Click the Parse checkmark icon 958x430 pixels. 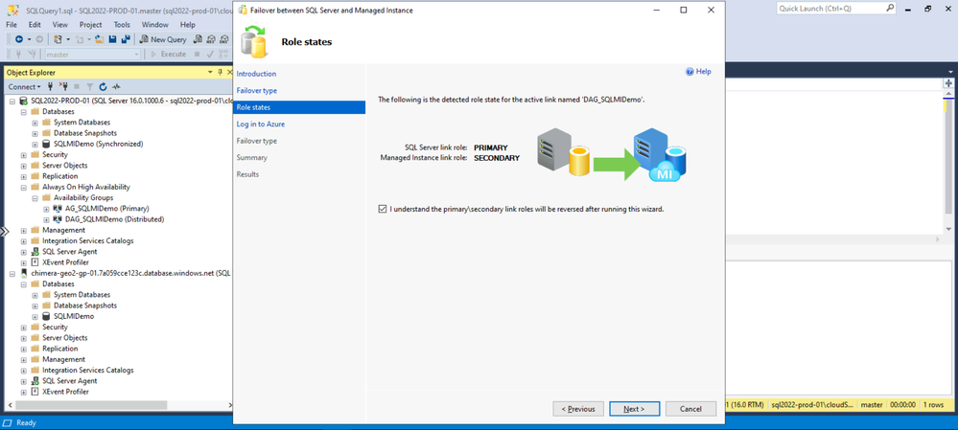(210, 55)
